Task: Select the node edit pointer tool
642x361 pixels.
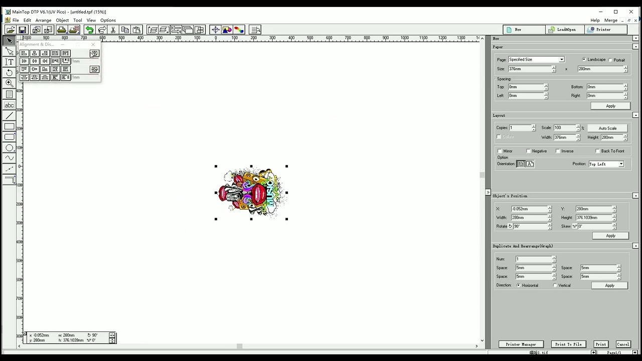Action: pyautogui.click(x=9, y=51)
